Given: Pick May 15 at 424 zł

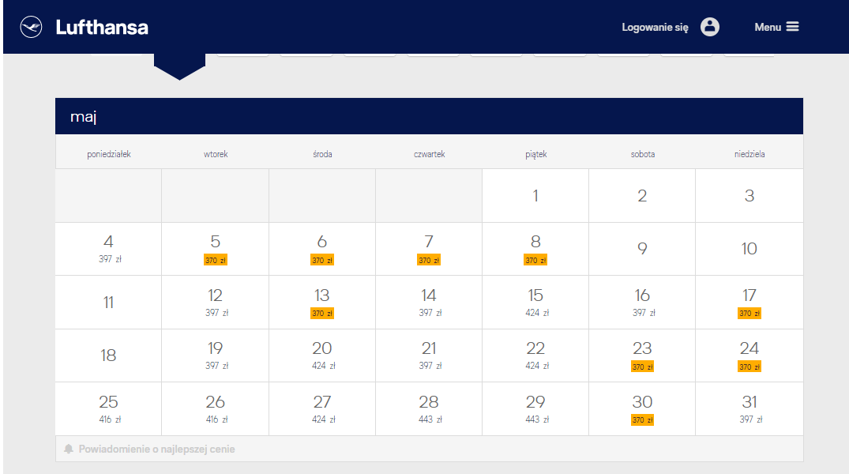Looking at the screenshot, I should [x=535, y=303].
